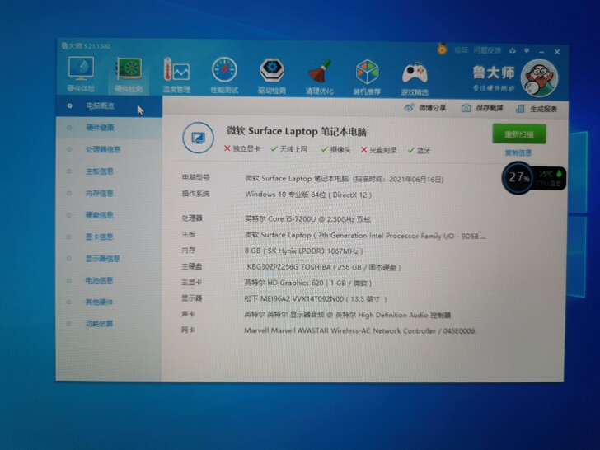
Task: Click the Master Lu avatar picture
Action: click(540, 79)
